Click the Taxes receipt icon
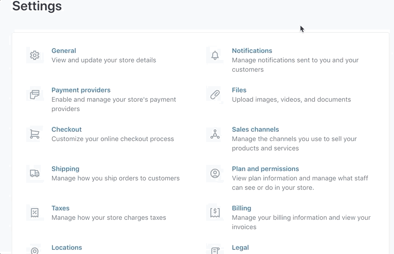 pos(35,213)
